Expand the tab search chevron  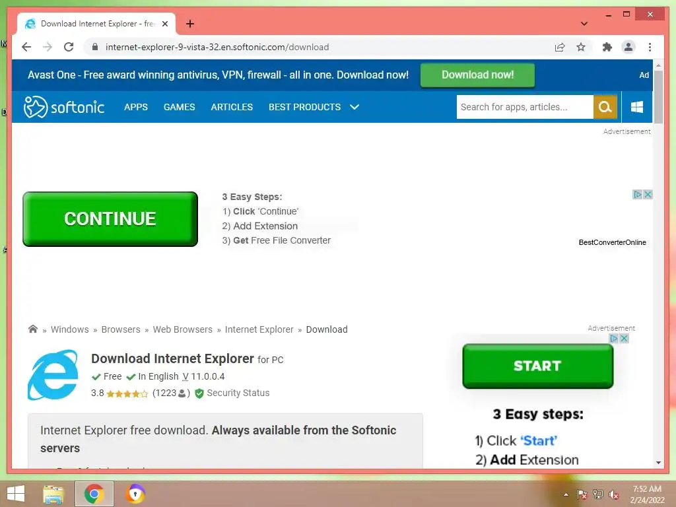tap(584, 24)
